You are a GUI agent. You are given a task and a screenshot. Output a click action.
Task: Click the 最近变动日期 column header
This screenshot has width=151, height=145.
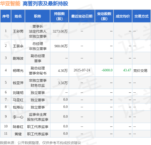(82, 16)
